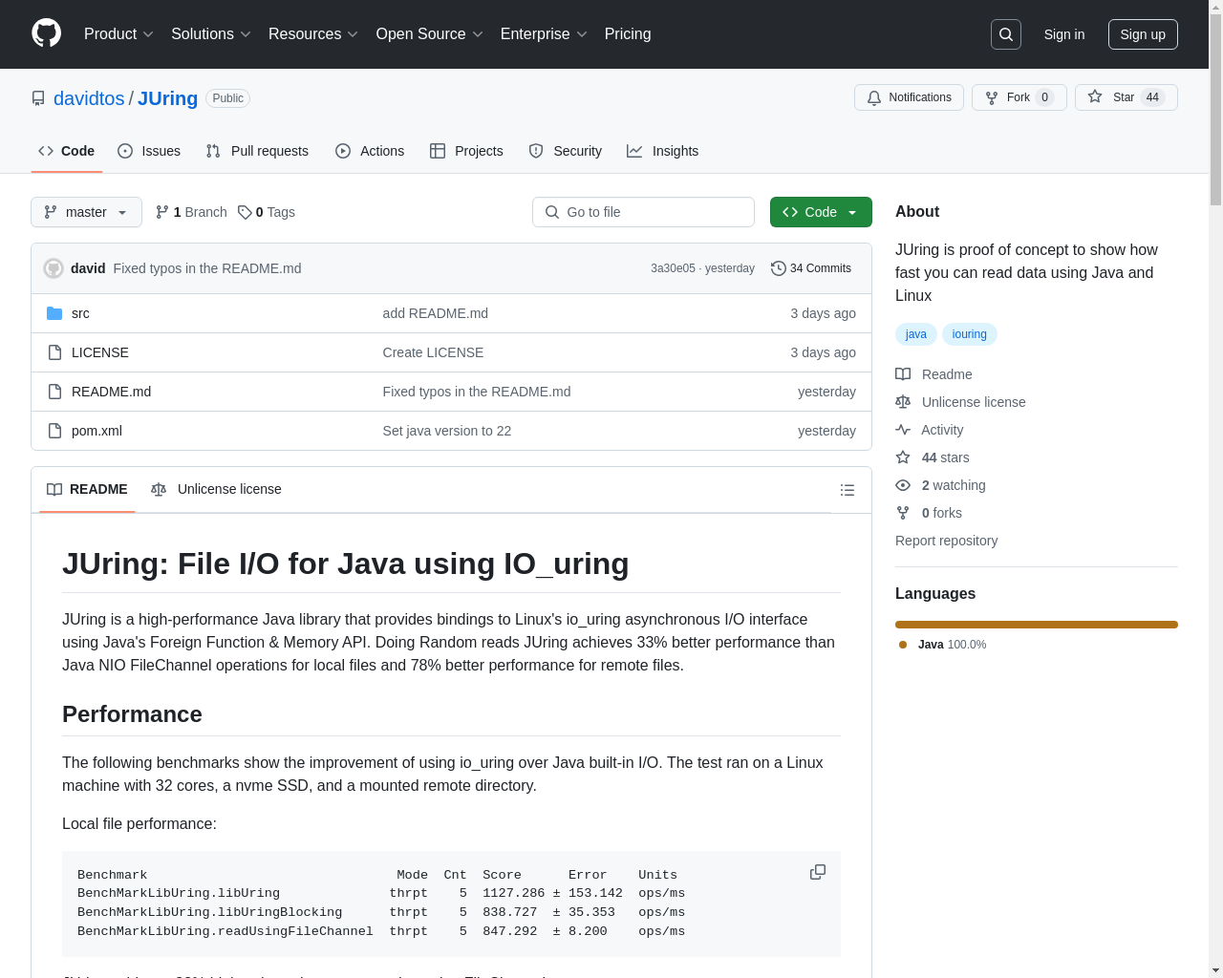The height and width of the screenshot is (978, 1223).
Task: Click the 44 stars star icon
Action: 903,457
